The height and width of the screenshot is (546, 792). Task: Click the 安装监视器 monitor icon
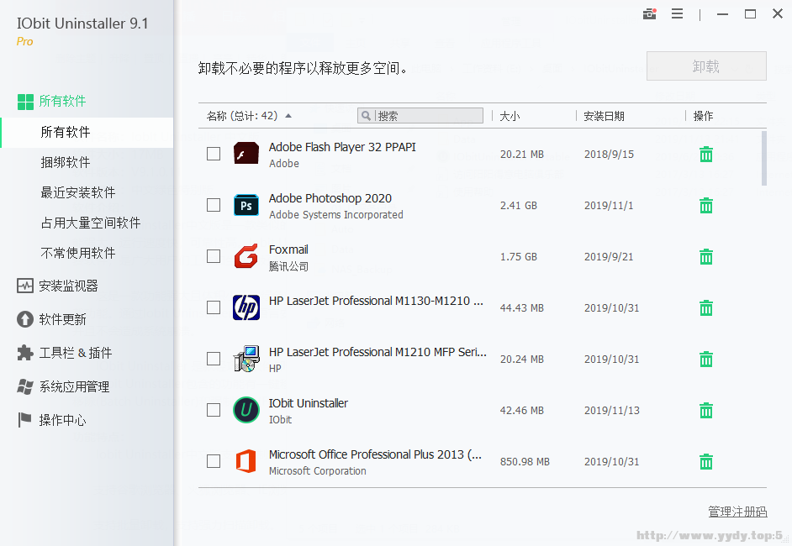[25, 286]
